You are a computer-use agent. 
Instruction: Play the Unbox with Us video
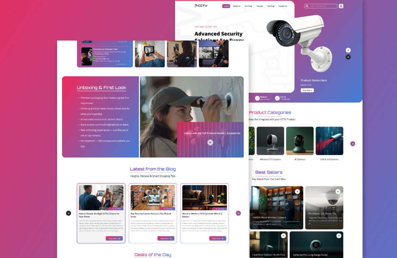210,143
